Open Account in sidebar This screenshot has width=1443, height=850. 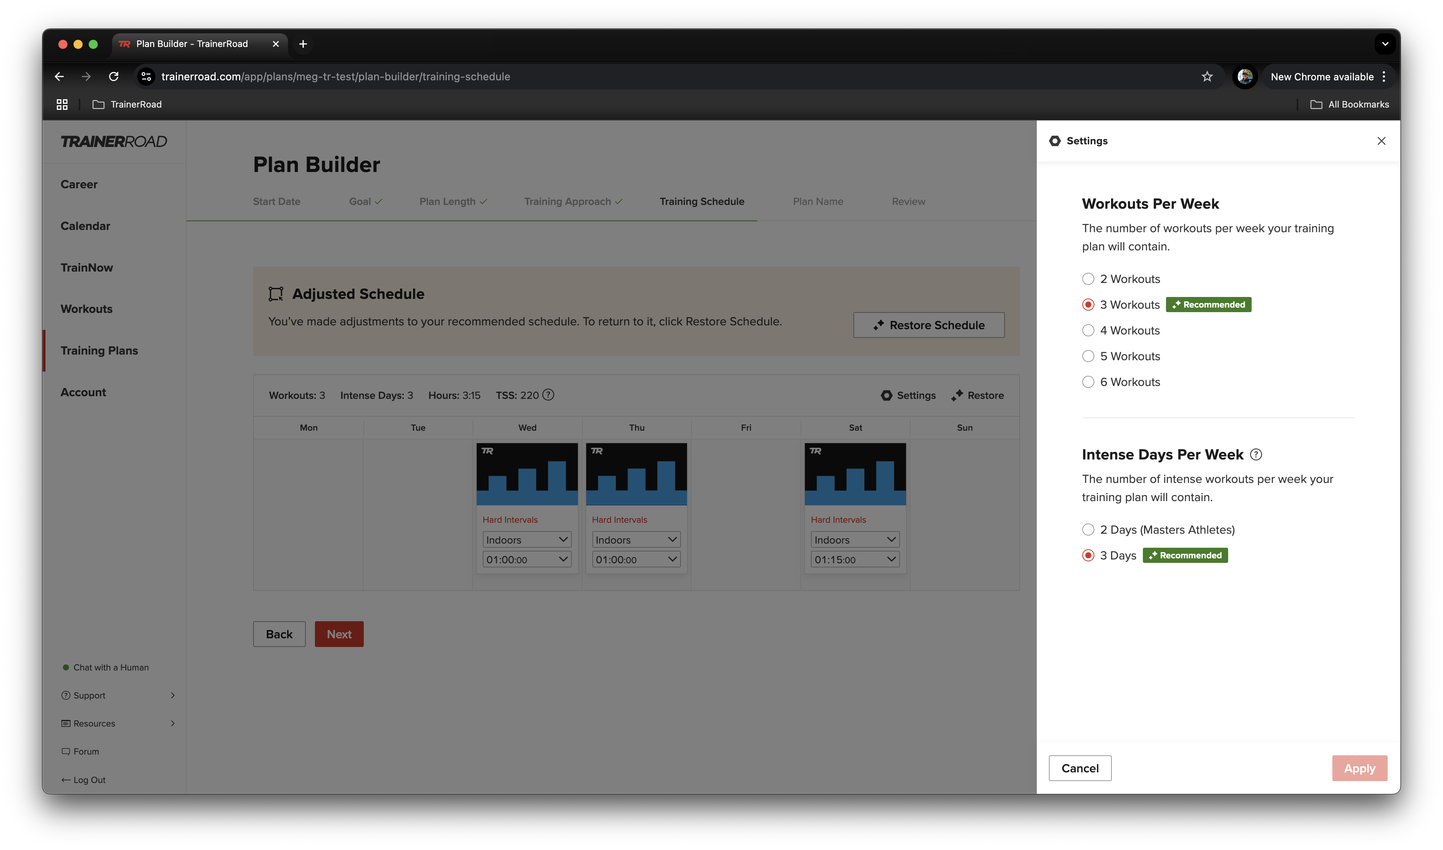click(83, 392)
